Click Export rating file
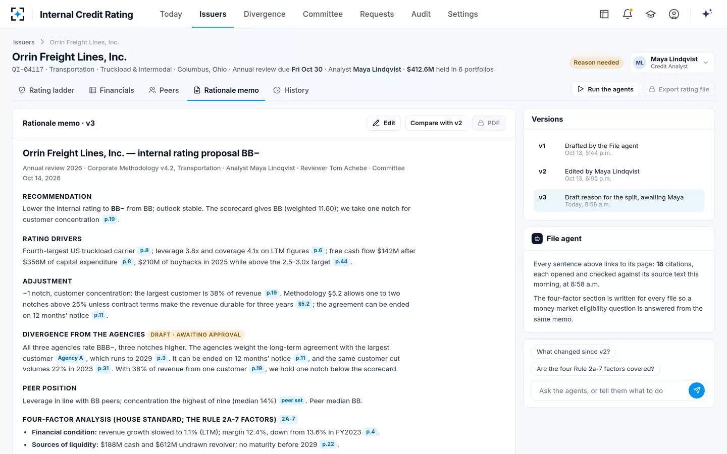The height and width of the screenshot is (454, 727). click(679, 89)
